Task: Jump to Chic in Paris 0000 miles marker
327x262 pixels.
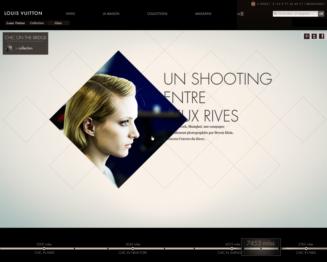Action: [44, 248]
